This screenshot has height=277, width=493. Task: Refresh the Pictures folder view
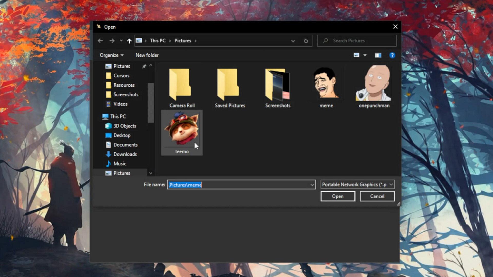306,41
